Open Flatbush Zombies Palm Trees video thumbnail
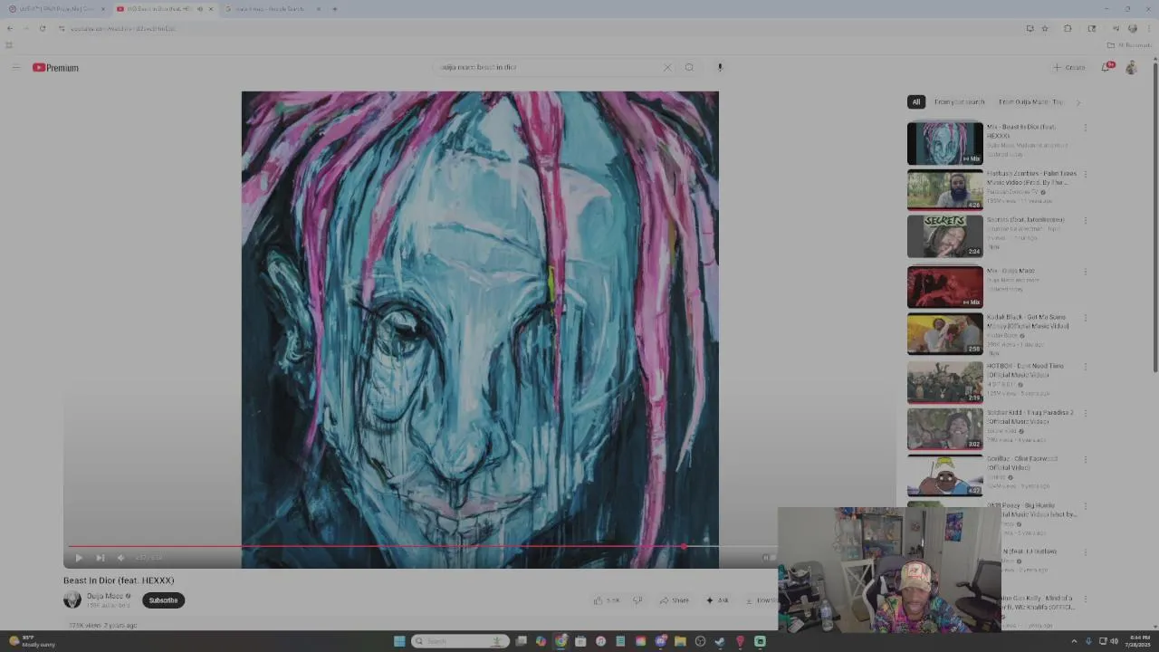Screen dimensions: 1159x652 coord(944,189)
